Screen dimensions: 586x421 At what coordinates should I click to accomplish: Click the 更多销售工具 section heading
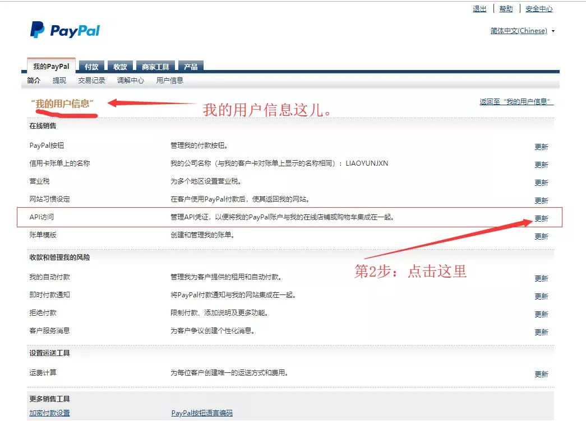pos(50,399)
